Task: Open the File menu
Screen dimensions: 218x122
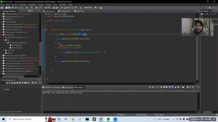Action: (x=2, y=4)
